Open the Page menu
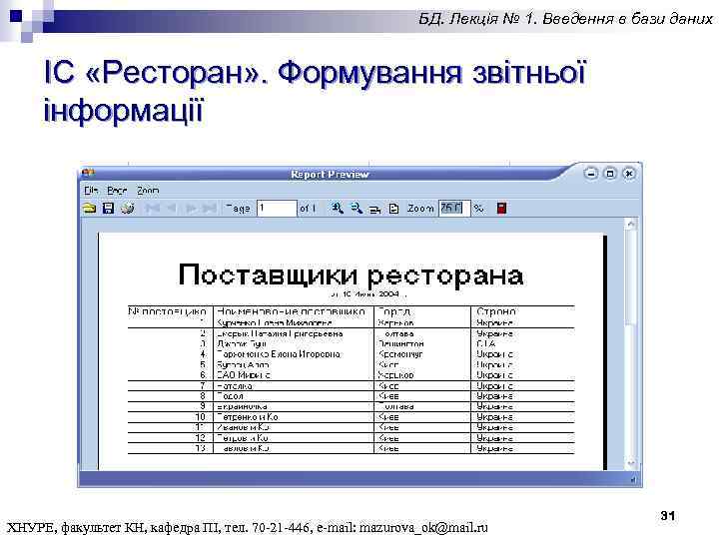Image resolution: width=719 pixels, height=539 pixels. [x=117, y=191]
